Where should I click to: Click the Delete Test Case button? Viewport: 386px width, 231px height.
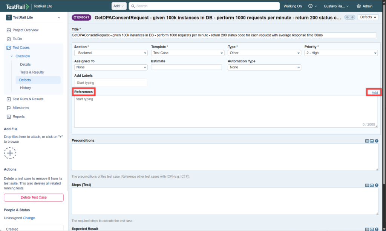point(34,198)
